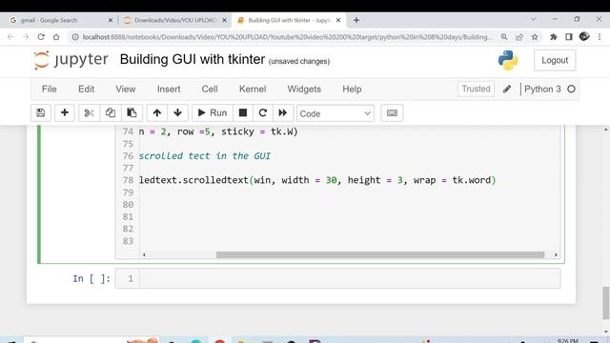This screenshot has width=610, height=343.
Task: Click the kernel idle circle indicator
Action: [x=571, y=89]
